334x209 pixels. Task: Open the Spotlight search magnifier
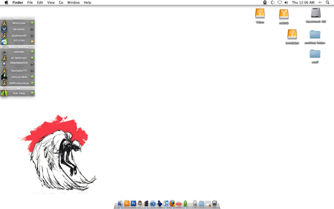328,2
